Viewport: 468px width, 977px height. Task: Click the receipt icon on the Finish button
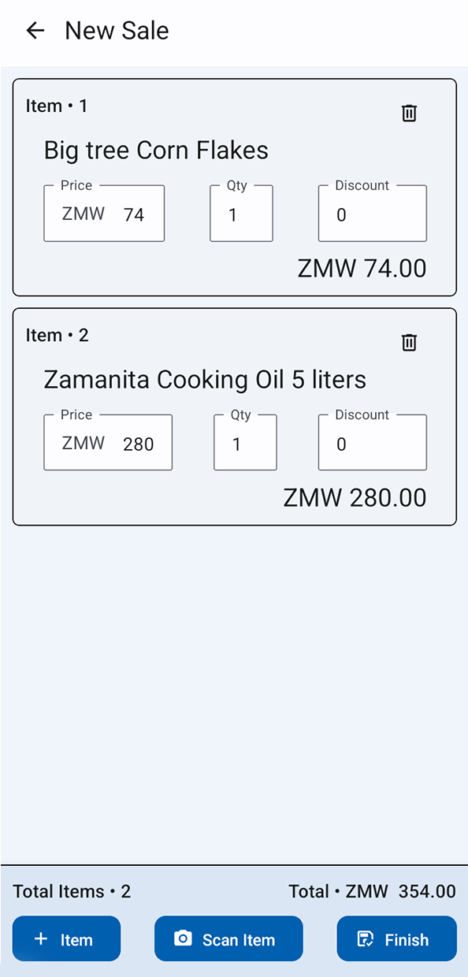point(364,938)
